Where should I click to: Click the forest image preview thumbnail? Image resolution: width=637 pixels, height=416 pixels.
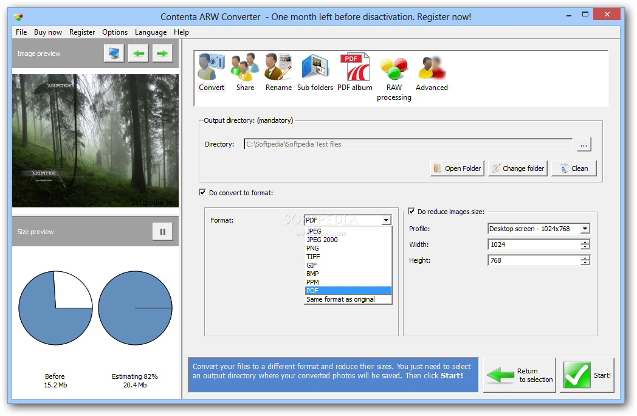click(95, 140)
